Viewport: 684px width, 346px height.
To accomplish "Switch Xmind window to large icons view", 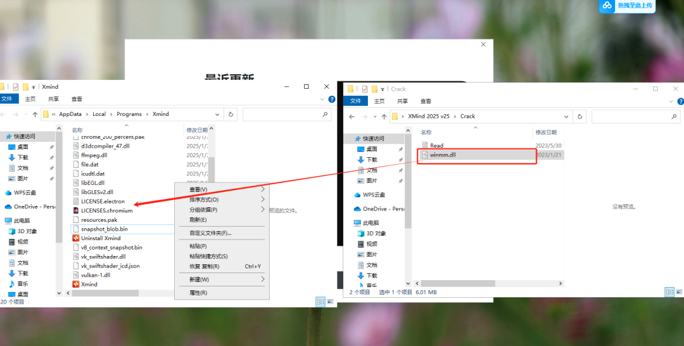I will (330, 302).
